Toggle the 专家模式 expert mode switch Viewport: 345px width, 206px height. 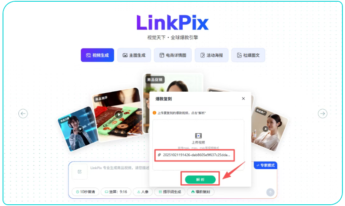[265, 165]
